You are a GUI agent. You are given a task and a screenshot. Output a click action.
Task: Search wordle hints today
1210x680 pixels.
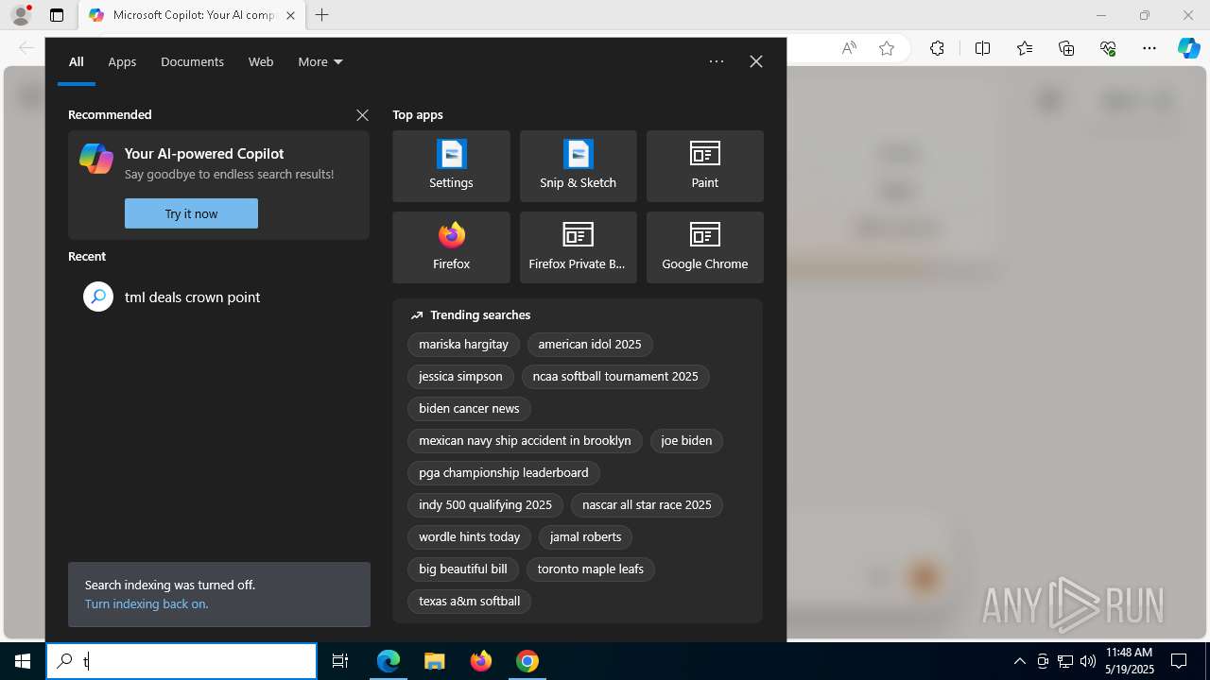[470, 537]
